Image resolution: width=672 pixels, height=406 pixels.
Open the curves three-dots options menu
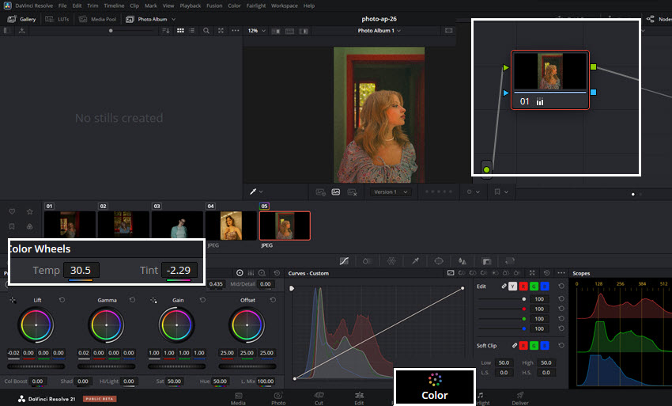[561, 273]
